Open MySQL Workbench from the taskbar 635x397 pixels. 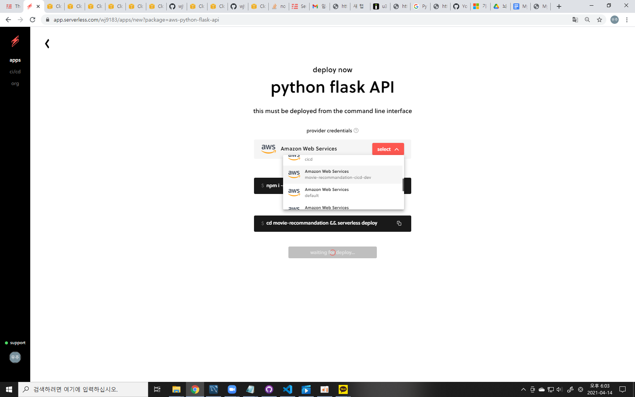(214, 389)
